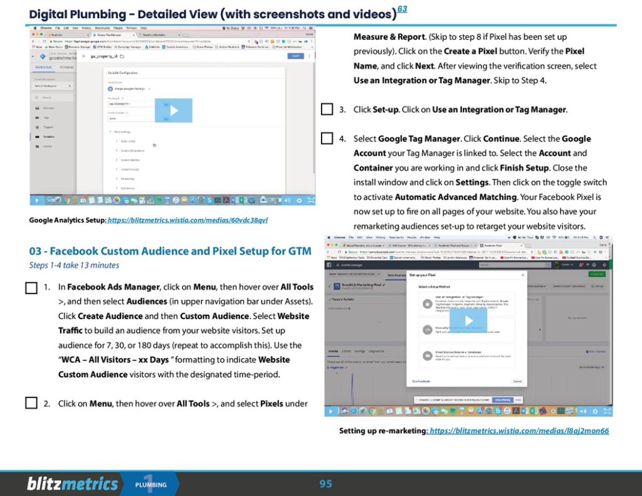Viewport: 642px width, 496px height.
Task: Select the Manually Install the Code icon
Action: 428,330
